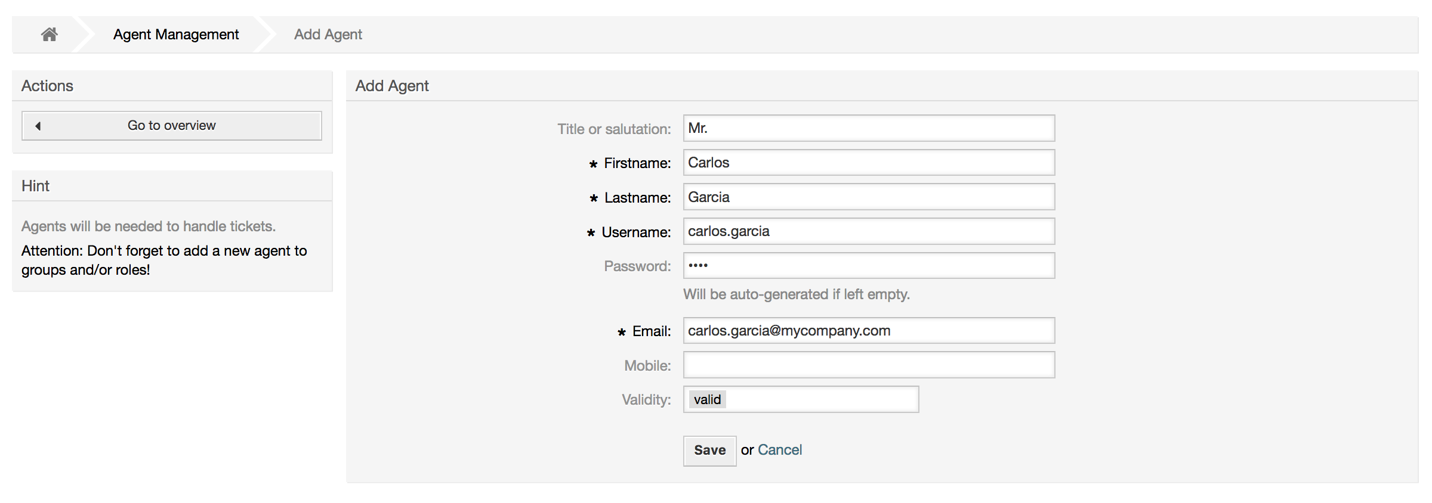Open the Validity dropdown
The image size is (1432, 503).
(823, 399)
